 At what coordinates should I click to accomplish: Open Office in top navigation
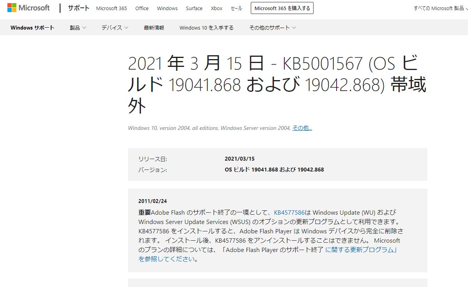(142, 8)
